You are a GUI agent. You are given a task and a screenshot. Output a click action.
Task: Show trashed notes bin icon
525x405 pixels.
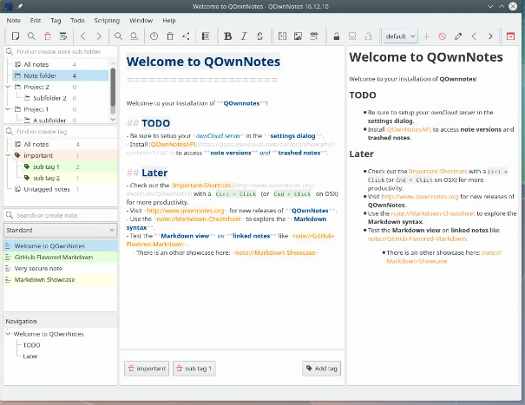click(x=170, y=36)
